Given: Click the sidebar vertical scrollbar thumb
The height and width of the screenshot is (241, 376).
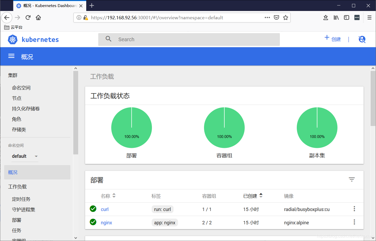Looking at the screenshot, I should click(x=76, y=113).
